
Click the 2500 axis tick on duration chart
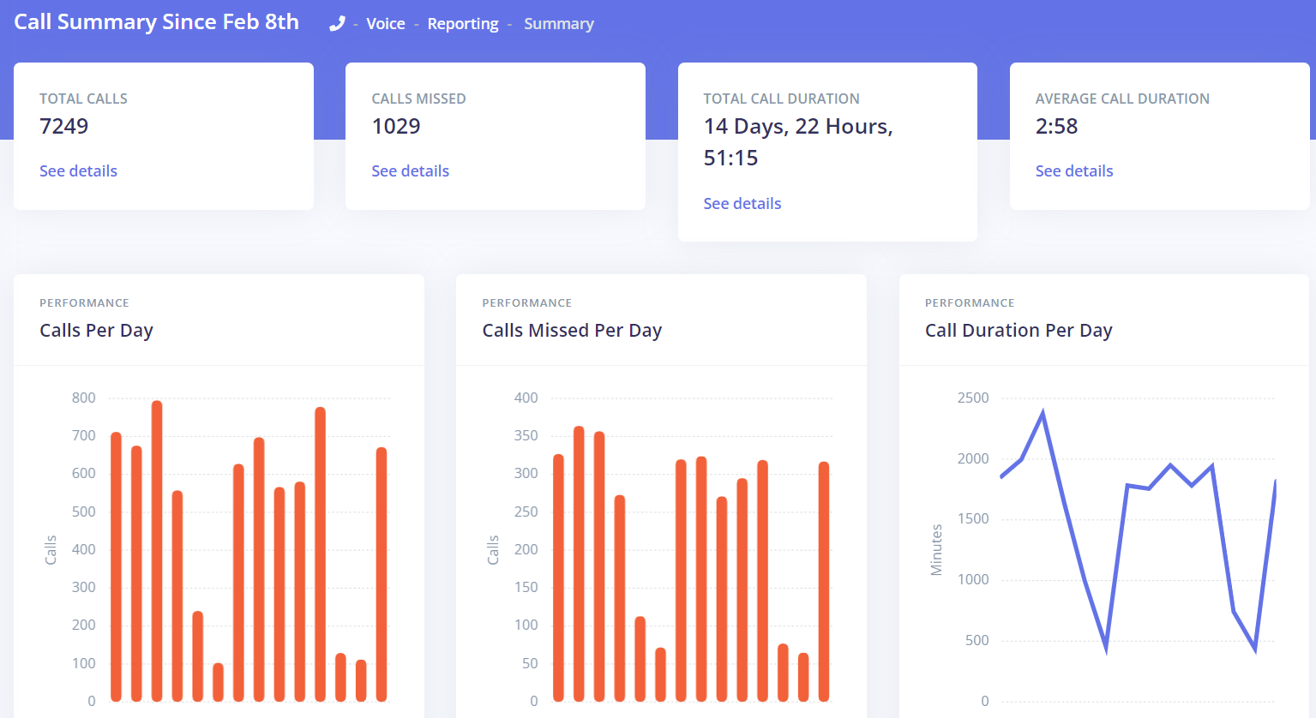973,398
